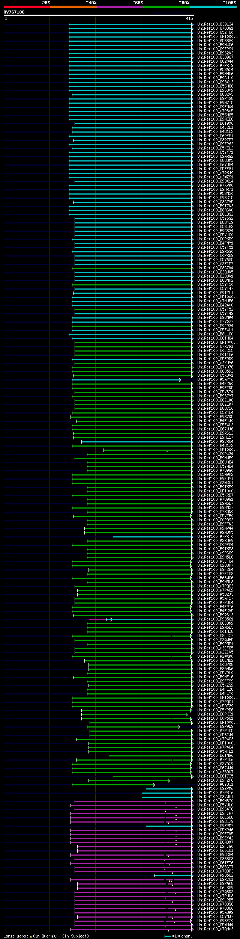Click the short cyan bar of UniRef100_A5AYY6
This screenshot has width=240, height=939.
126,380
